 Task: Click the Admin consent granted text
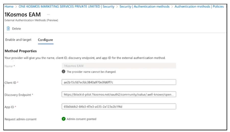tap(81, 119)
